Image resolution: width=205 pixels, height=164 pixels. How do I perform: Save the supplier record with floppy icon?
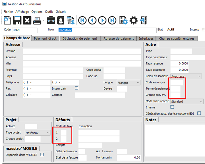point(17,20)
